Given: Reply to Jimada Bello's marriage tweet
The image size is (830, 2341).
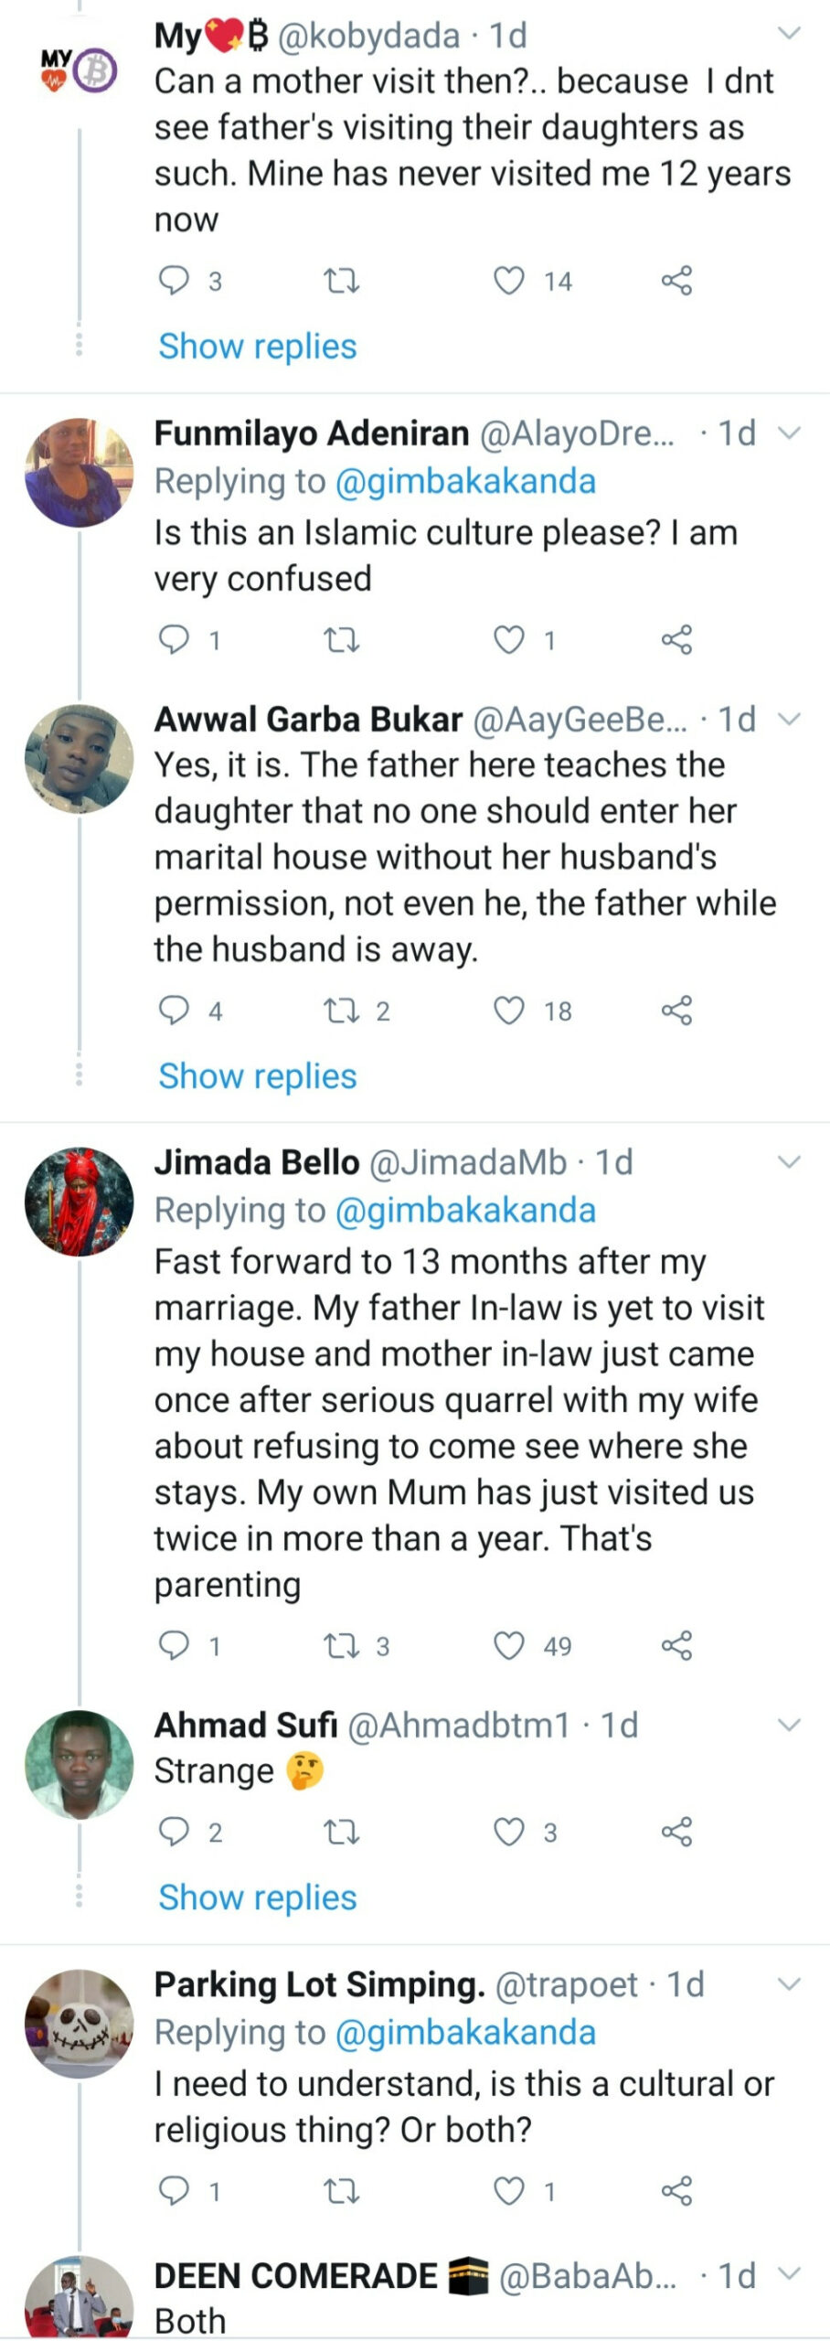Looking at the screenshot, I should [174, 1646].
